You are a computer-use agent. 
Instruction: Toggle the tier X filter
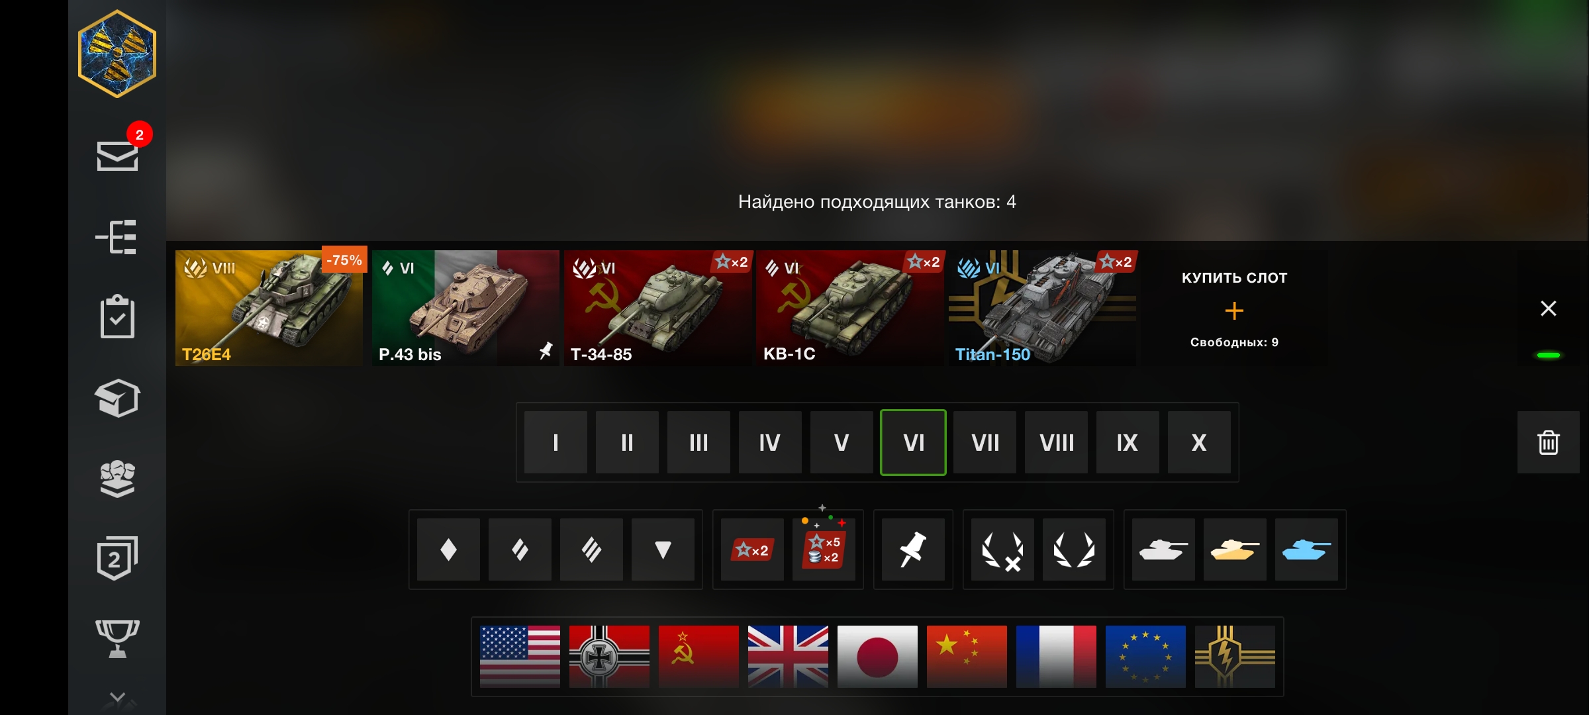(x=1199, y=442)
